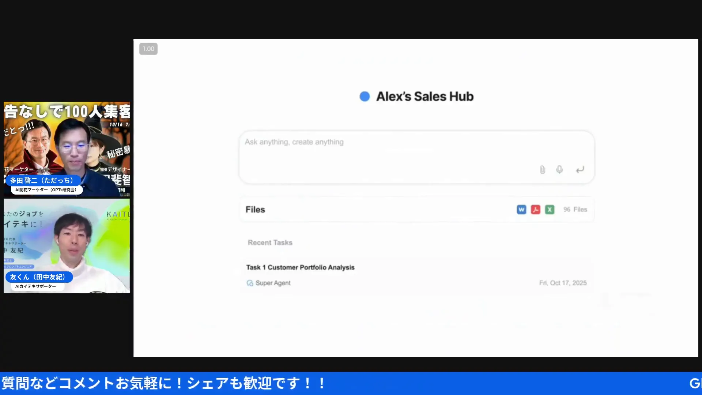The width and height of the screenshot is (702, 395).
Task: Click the 友くん（田中友紀）webcam thumbnail
Action: click(67, 245)
